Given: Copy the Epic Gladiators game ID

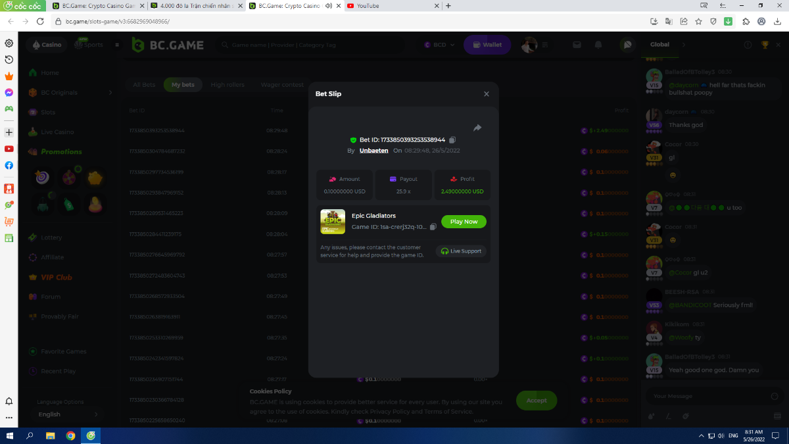Looking at the screenshot, I should pos(433,227).
